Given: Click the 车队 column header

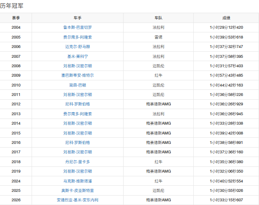Looking at the screenshot, I should pyautogui.click(x=158, y=18).
